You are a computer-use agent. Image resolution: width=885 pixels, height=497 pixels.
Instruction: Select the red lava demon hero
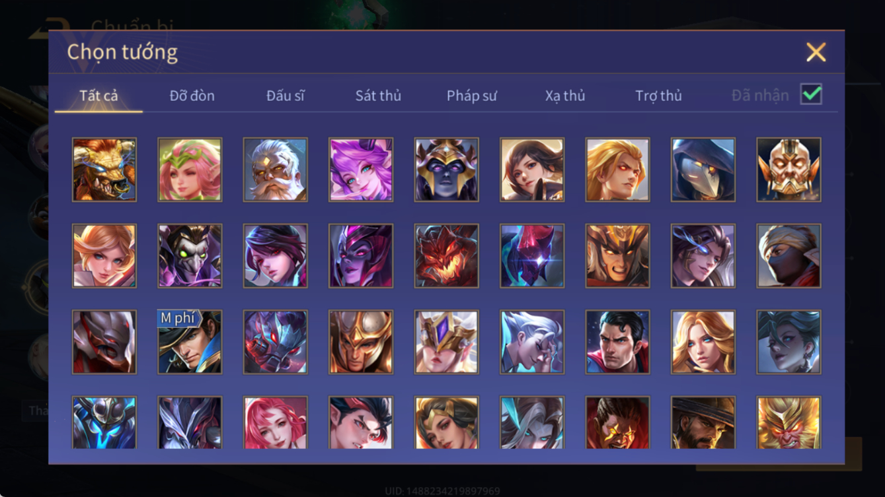[x=446, y=256]
